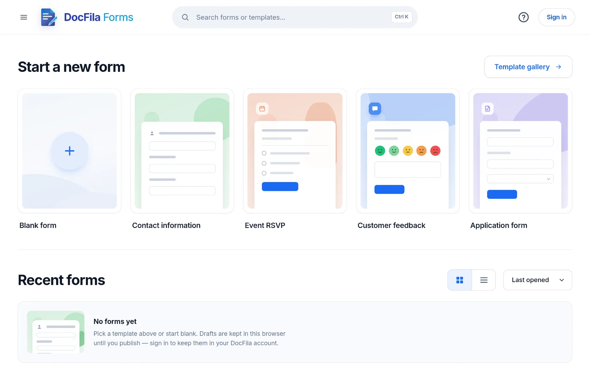
Task: Click the plus icon on Blank form
Action: 69,151
